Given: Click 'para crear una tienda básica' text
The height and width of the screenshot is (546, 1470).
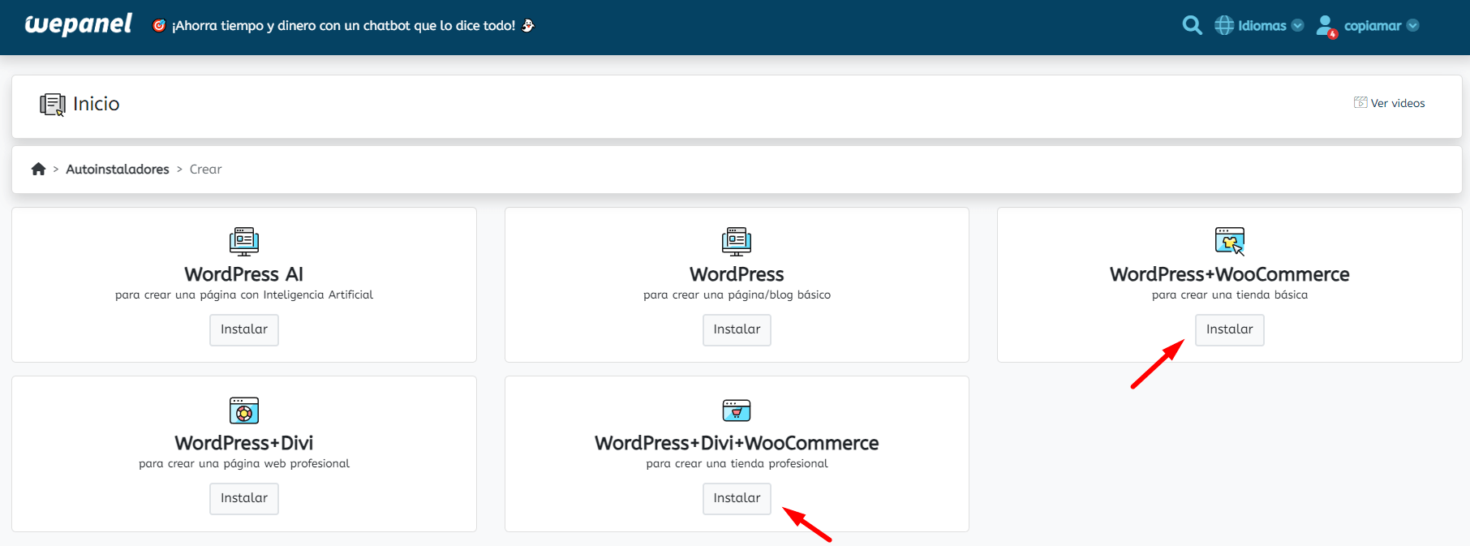Looking at the screenshot, I should [x=1230, y=295].
